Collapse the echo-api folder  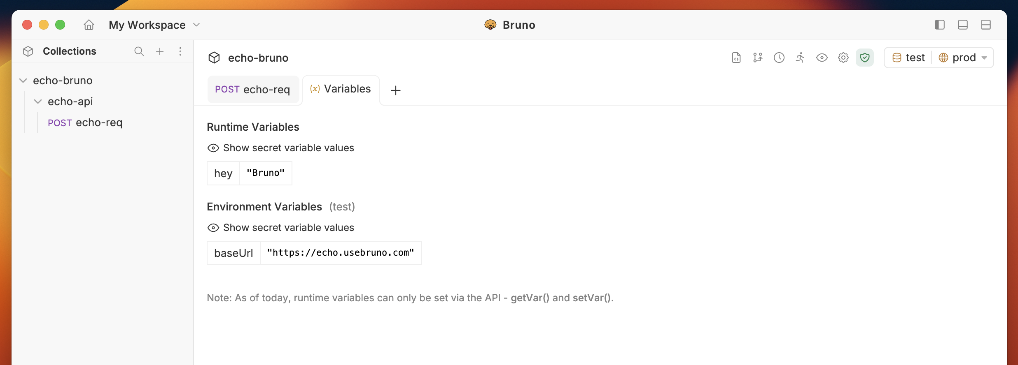tap(38, 102)
